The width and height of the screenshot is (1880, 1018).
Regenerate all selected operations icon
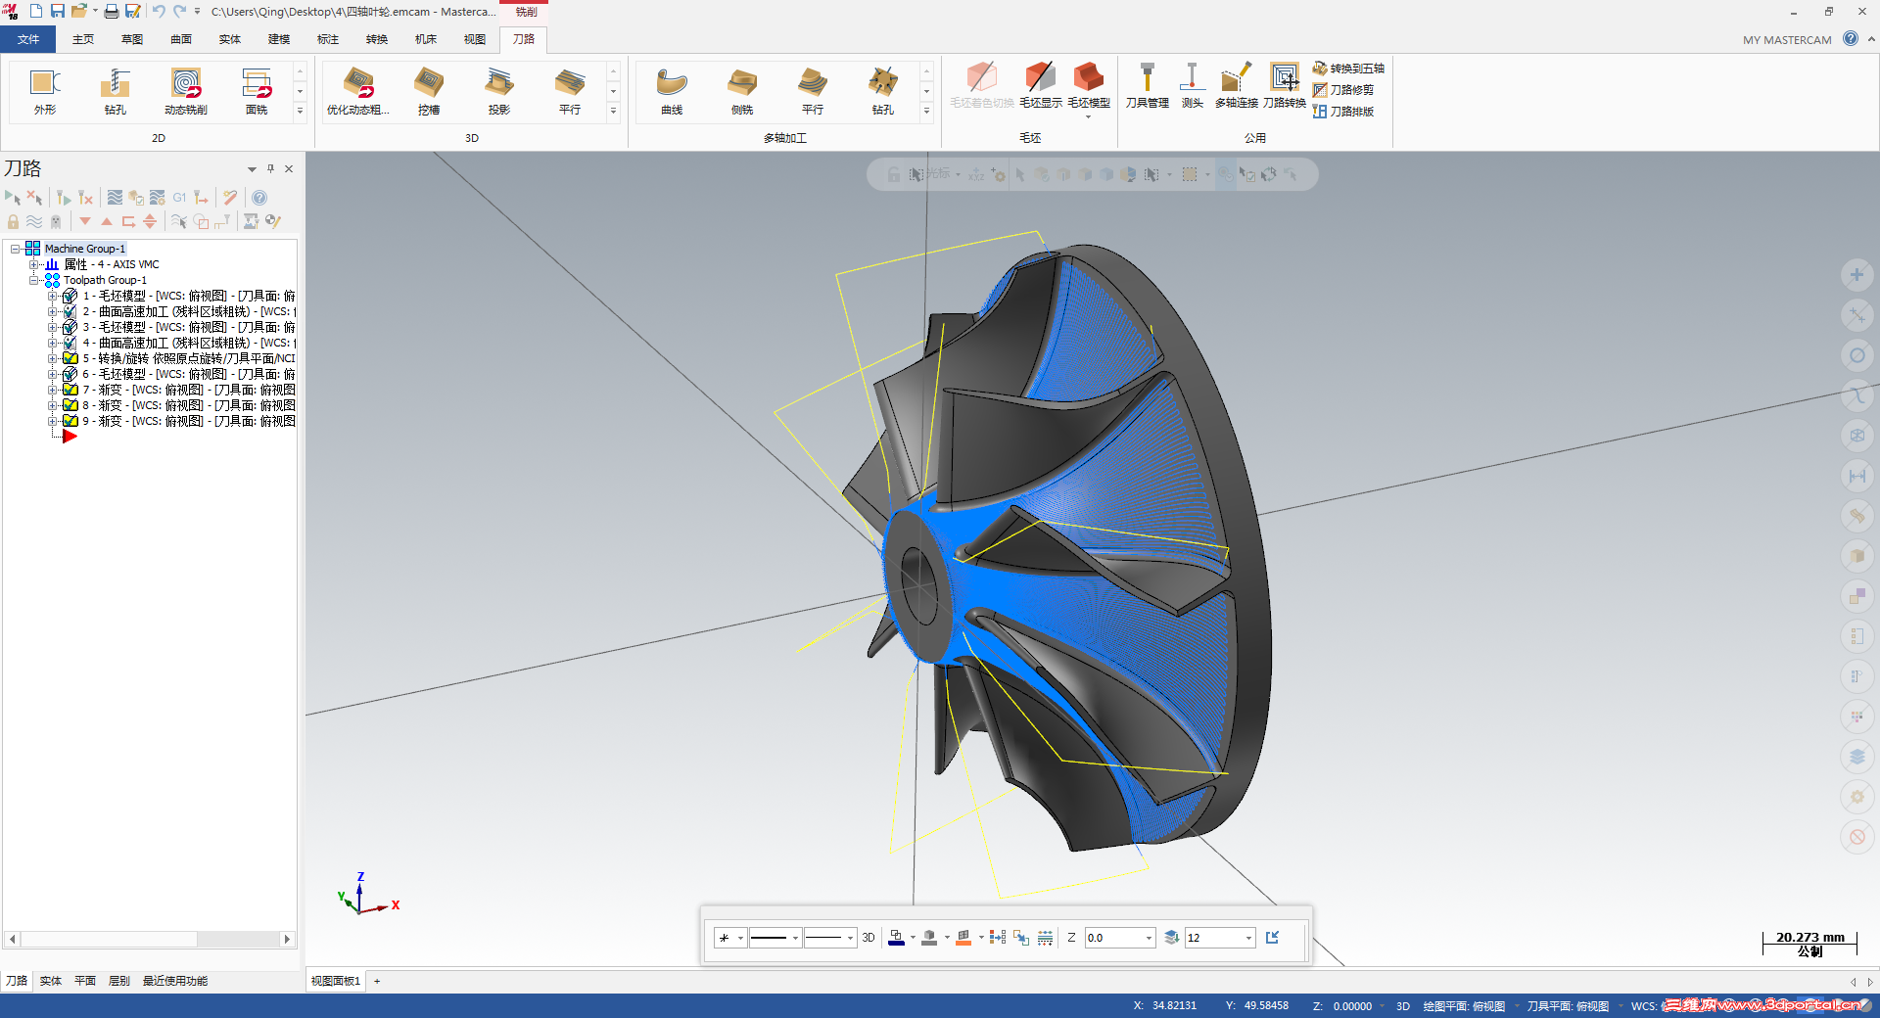[64, 198]
